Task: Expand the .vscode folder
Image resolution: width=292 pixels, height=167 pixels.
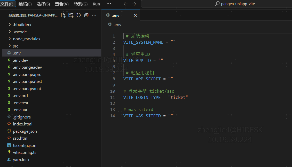Action: 10,32
